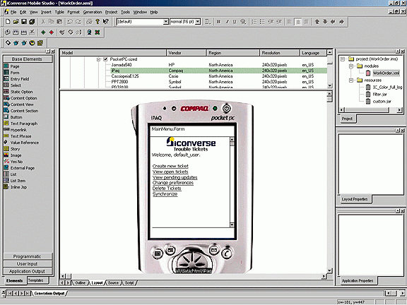Click the white diamond icon in third toolbar
Viewport: 407px width, 305px height.
coord(8,43)
